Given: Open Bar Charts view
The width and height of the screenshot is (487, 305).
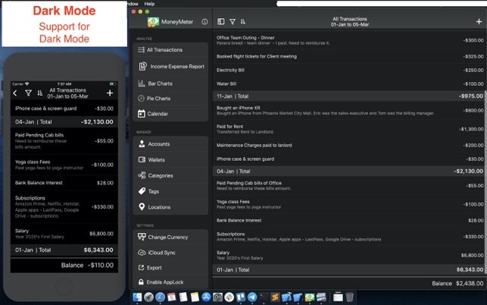Looking at the screenshot, I should tap(170, 83).
